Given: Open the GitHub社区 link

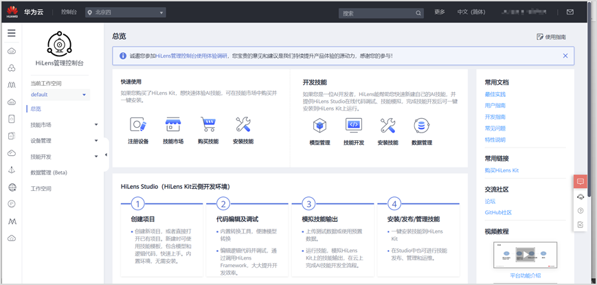Looking at the screenshot, I should (x=498, y=212).
